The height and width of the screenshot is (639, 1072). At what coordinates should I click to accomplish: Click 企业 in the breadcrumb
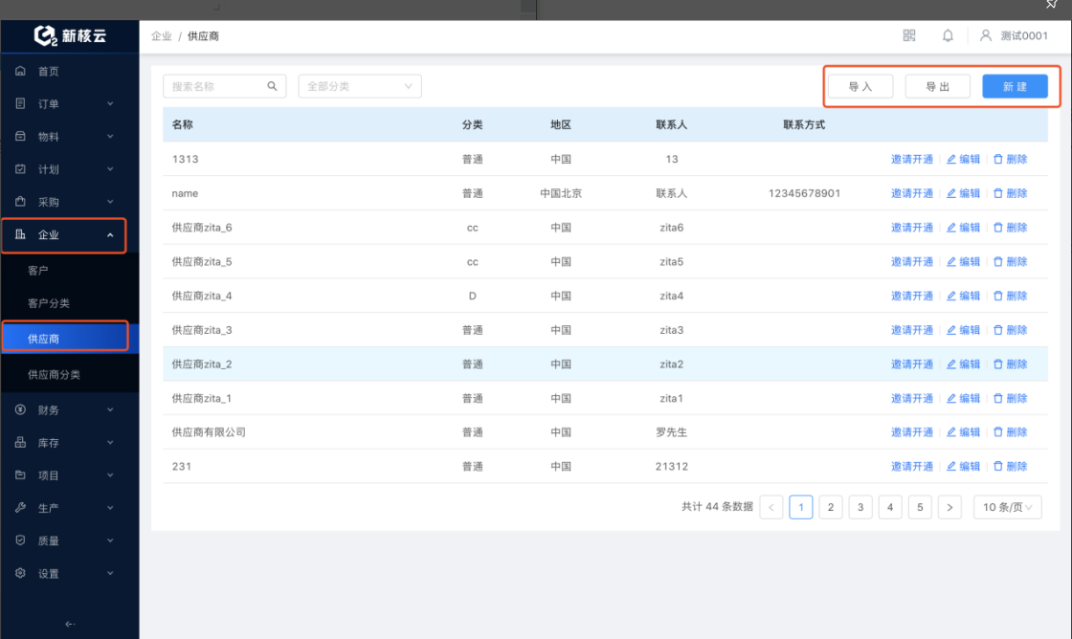tap(162, 36)
